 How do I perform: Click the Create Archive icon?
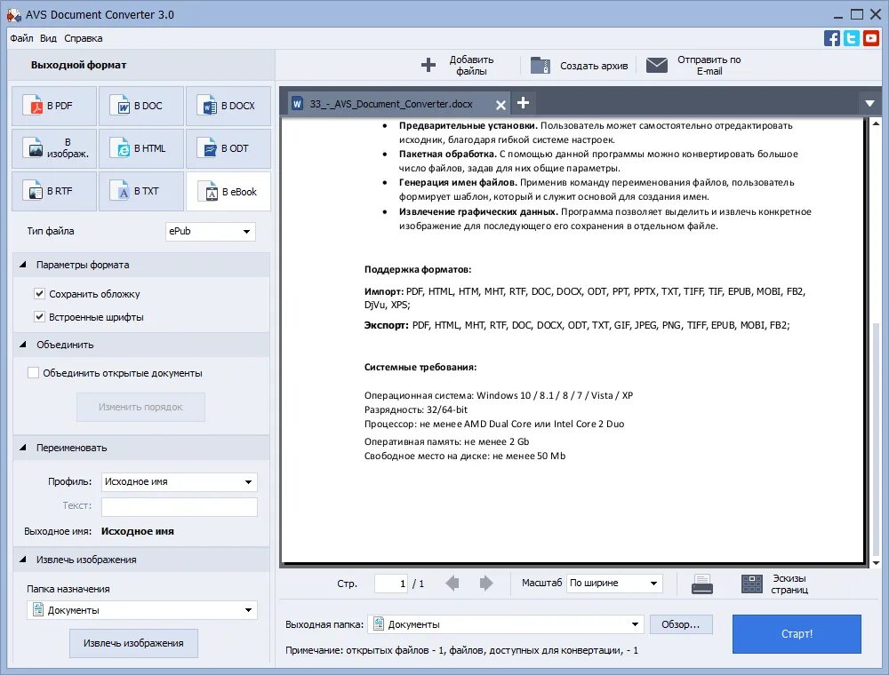click(541, 65)
